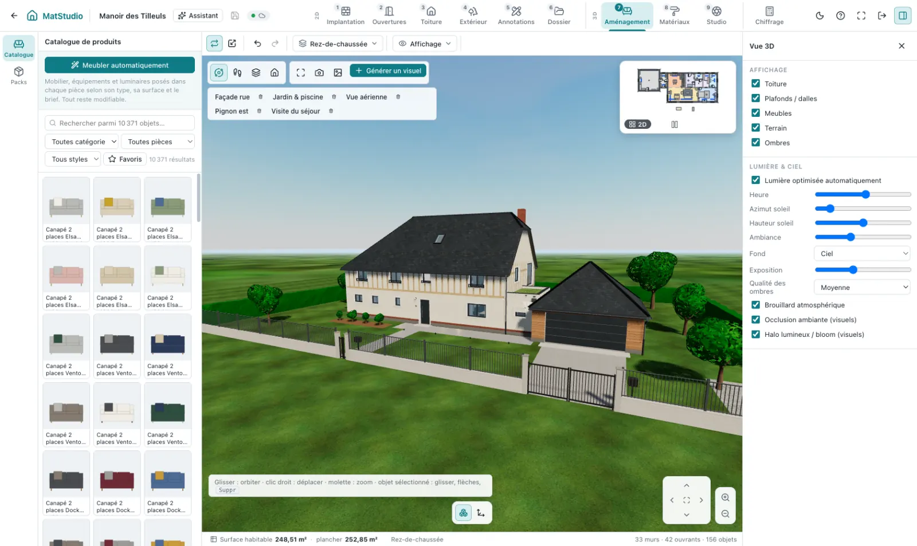Screen dimensions: 917x546
Task: Open the Tous styles dropdown
Action: [73, 159]
